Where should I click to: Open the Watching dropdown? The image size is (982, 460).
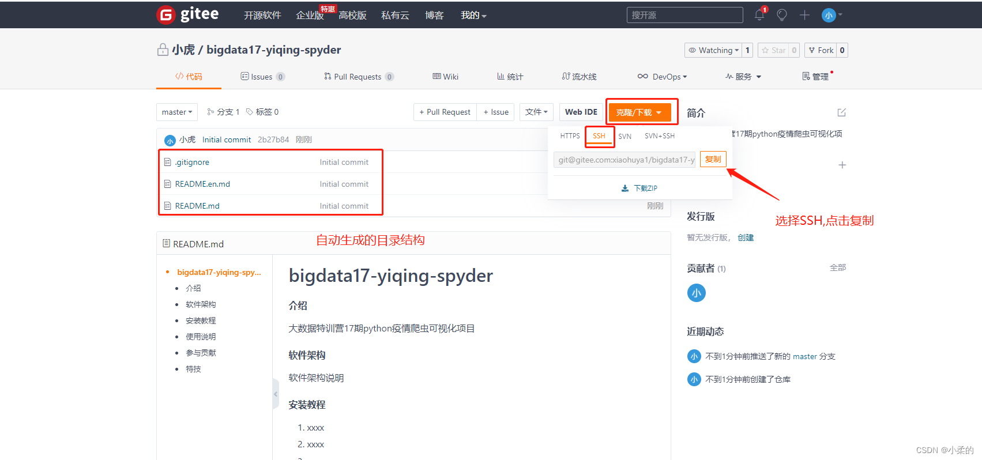713,50
